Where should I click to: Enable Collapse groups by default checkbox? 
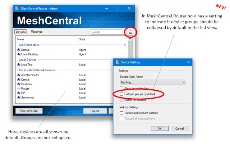click(121, 94)
